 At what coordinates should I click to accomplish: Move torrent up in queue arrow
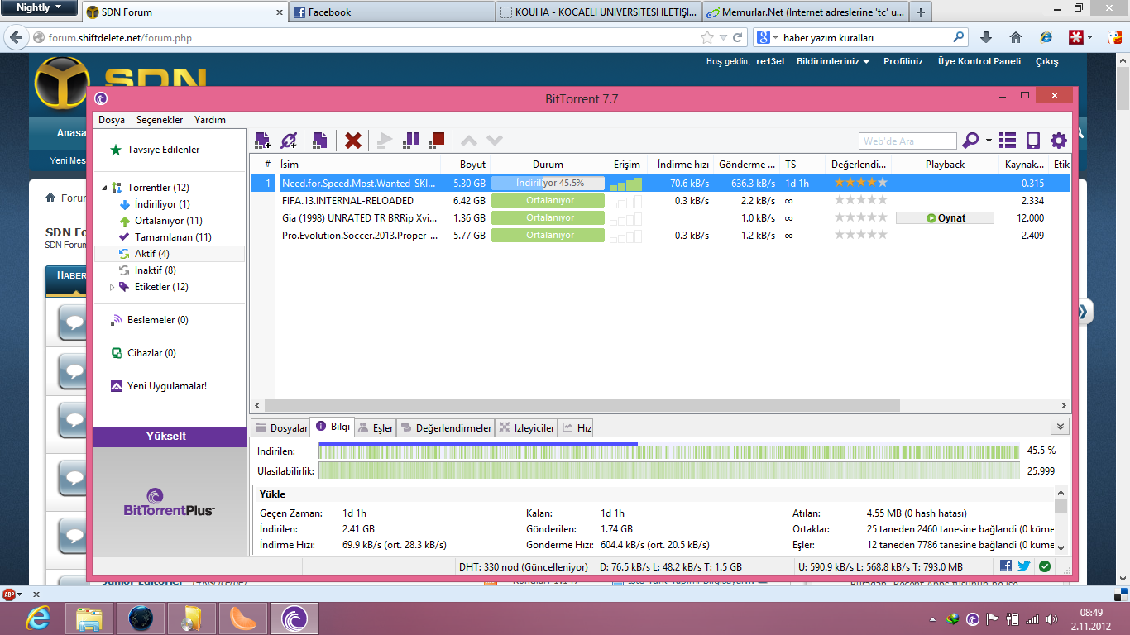468,141
